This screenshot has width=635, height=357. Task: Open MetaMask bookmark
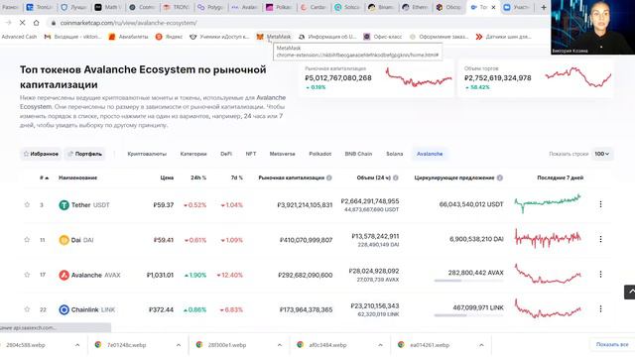pyautogui.click(x=274, y=37)
